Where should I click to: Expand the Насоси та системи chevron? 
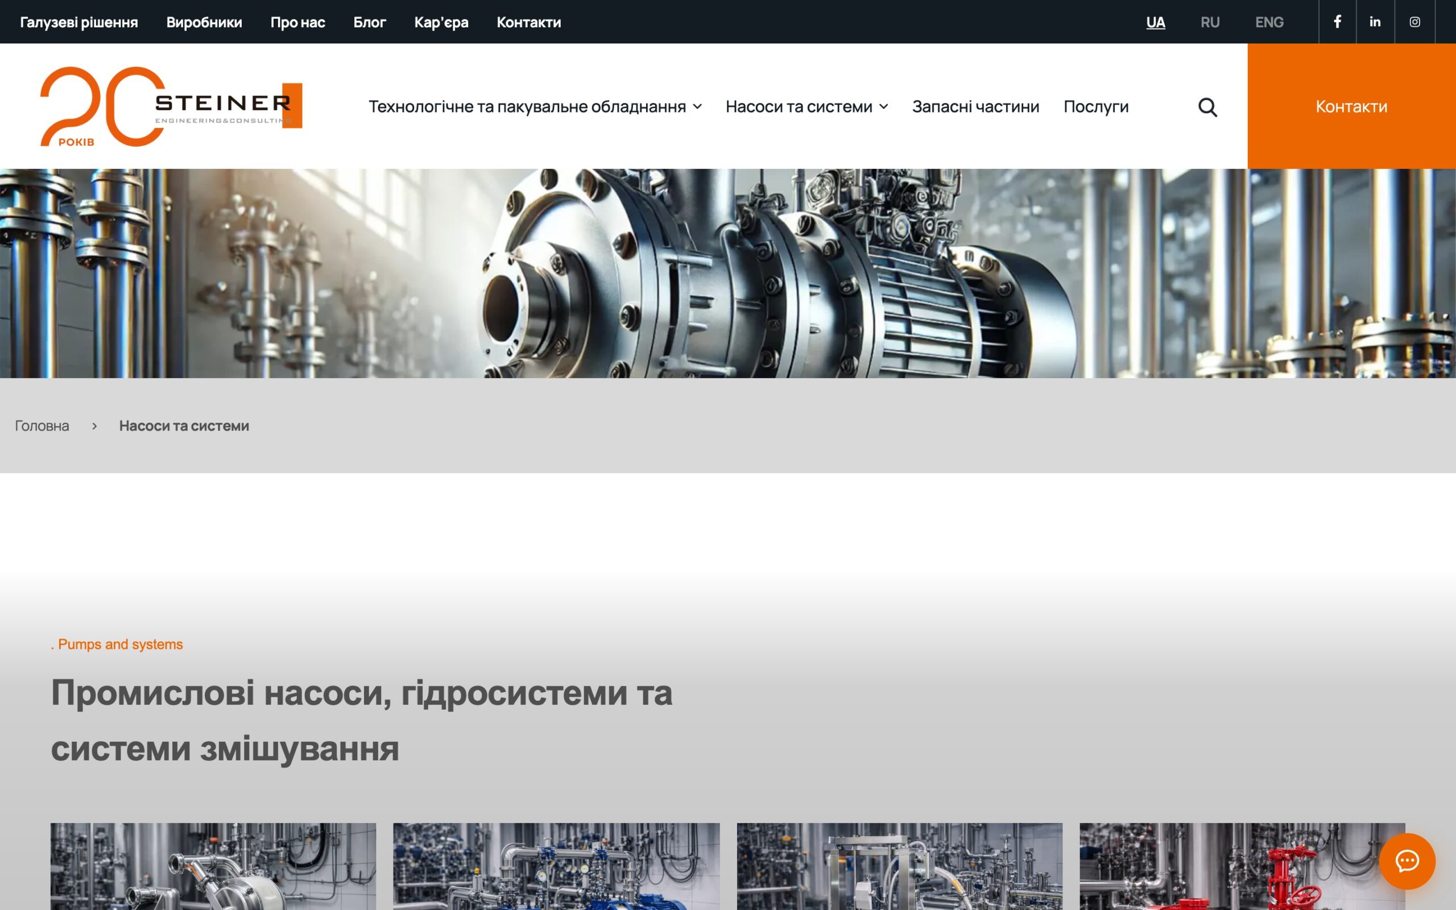883,106
